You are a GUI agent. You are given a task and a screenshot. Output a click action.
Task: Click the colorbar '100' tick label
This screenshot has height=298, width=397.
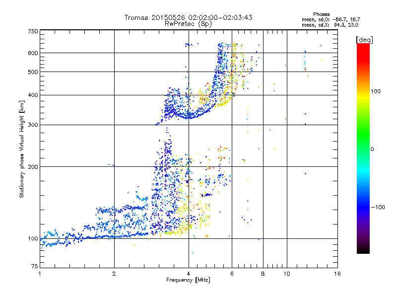[x=376, y=91]
